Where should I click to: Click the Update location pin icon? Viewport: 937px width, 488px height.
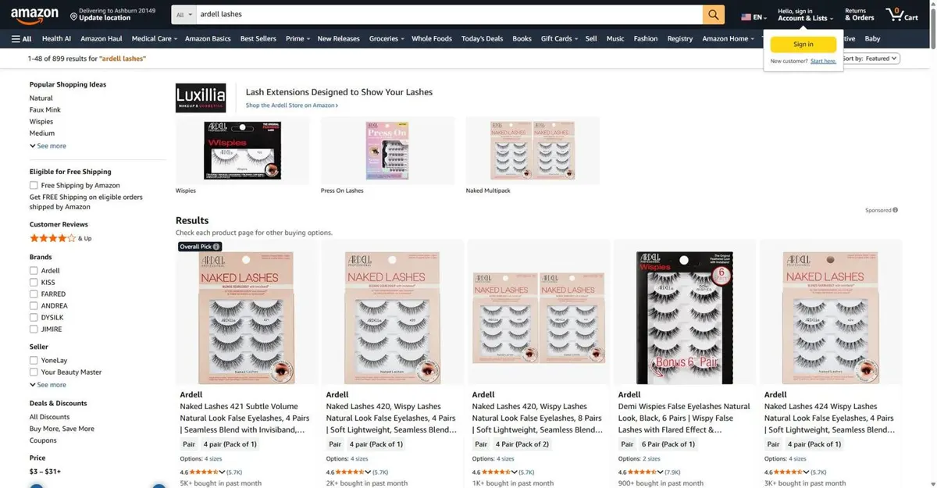(x=73, y=16)
